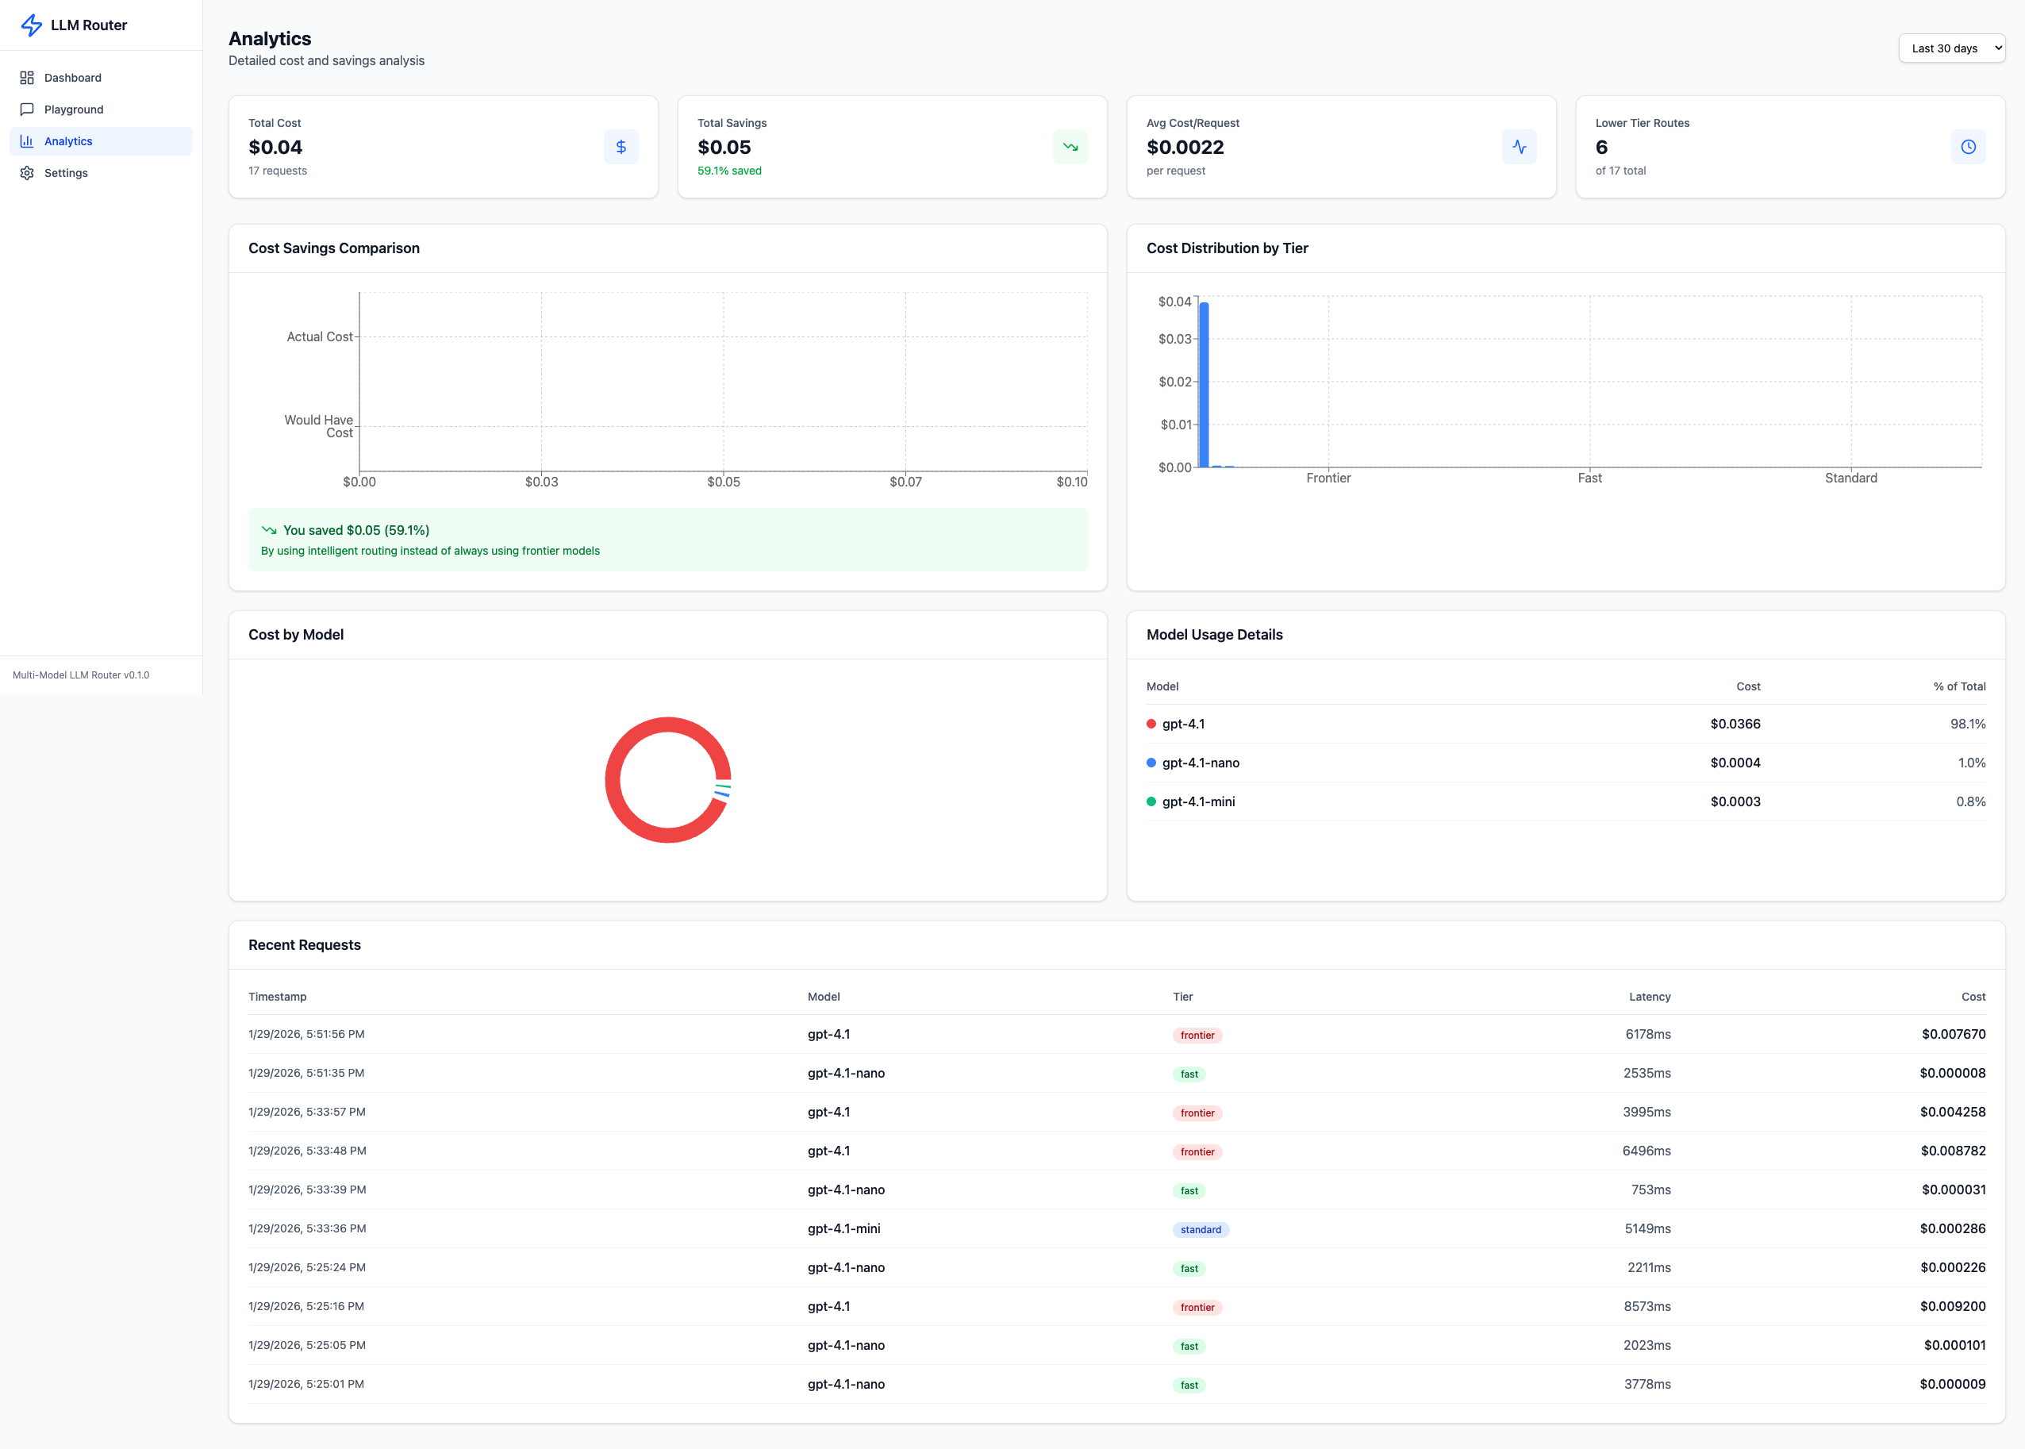Click latency '753ms'
Image resolution: width=2025 pixels, height=1449 pixels.
pyautogui.click(x=1650, y=1190)
